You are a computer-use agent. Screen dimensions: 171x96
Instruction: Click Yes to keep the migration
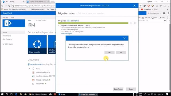click(109, 53)
